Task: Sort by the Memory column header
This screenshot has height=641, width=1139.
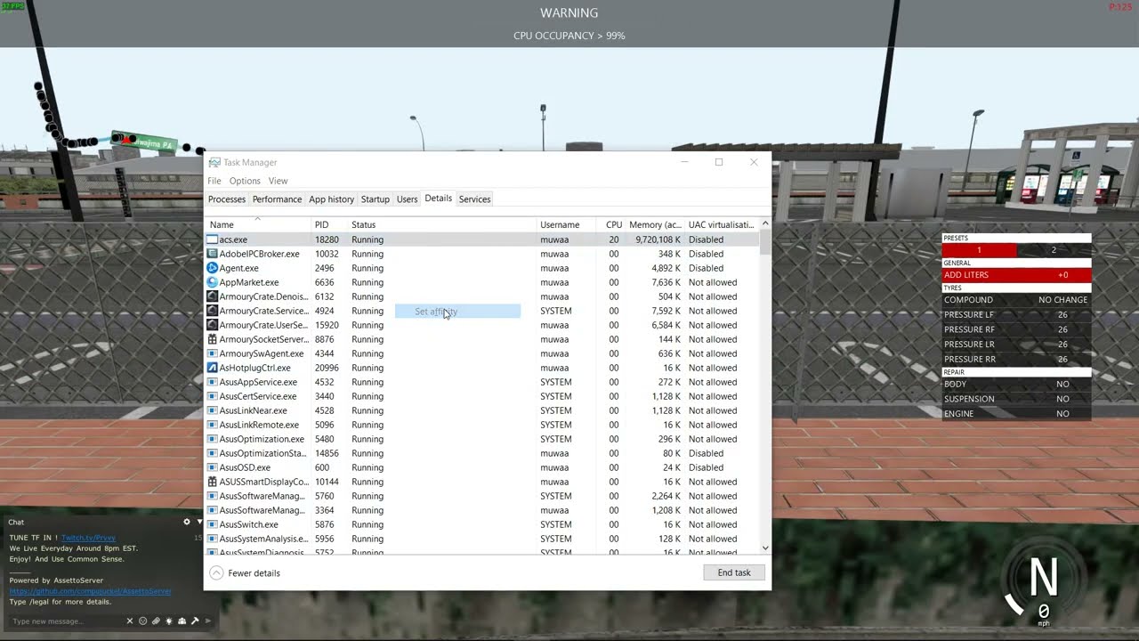Action: click(654, 224)
